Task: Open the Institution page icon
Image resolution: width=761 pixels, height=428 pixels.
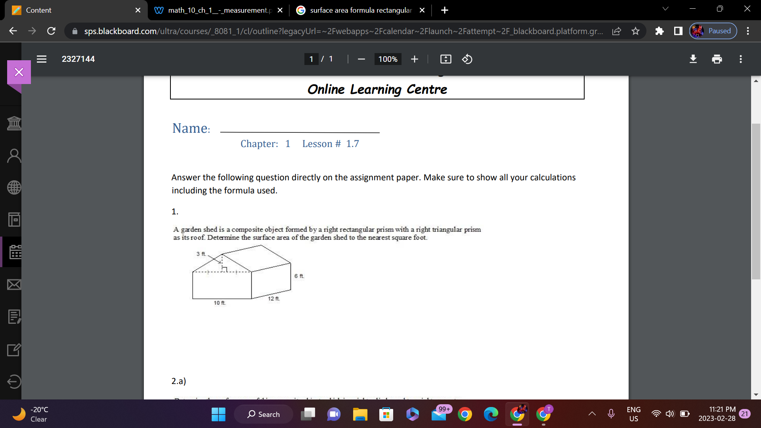Action: [x=14, y=122]
